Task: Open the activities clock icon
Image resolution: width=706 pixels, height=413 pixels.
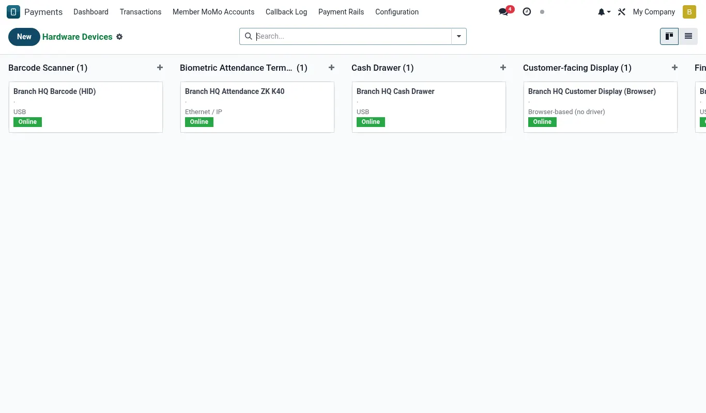Action: click(527, 12)
